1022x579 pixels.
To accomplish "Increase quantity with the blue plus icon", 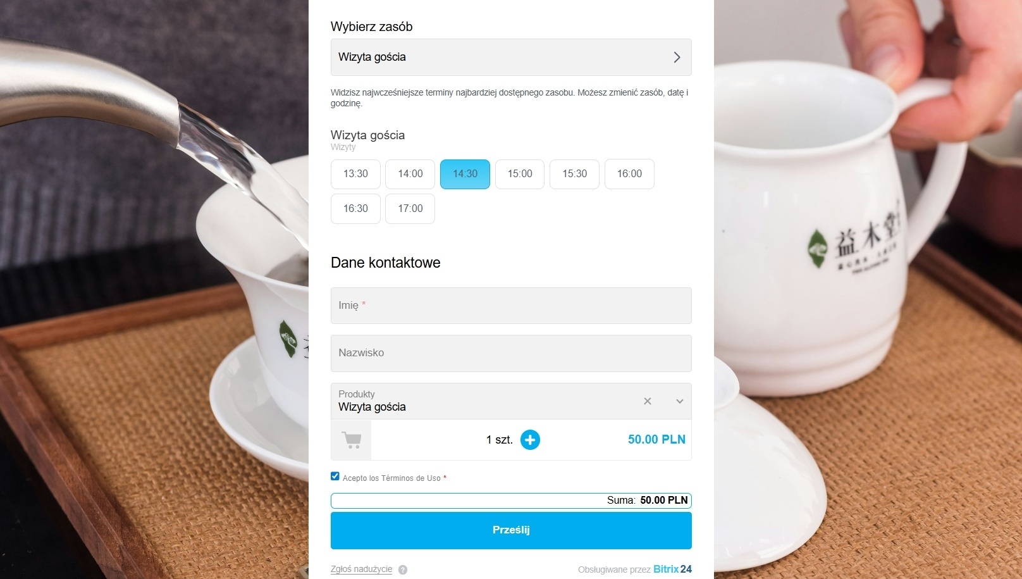I will [530, 440].
